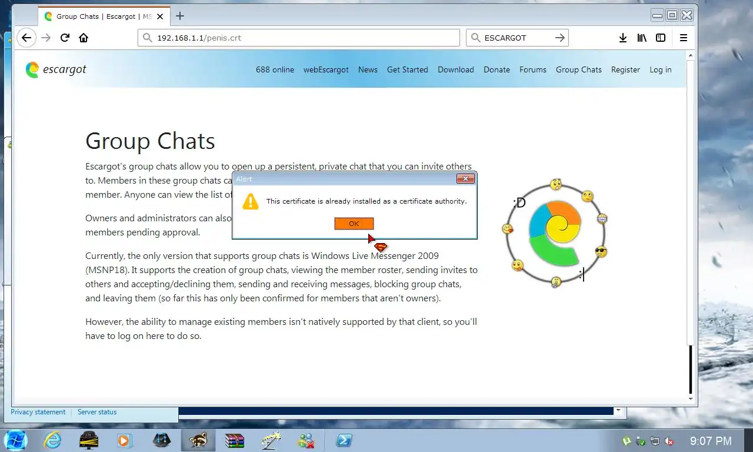Open Group Chats in the navigation bar

coord(579,69)
